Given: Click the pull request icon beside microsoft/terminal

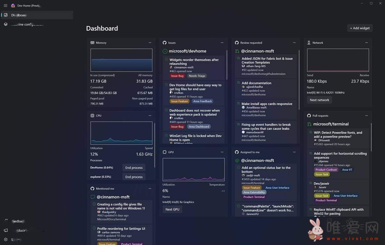Looking at the screenshot, I should pyautogui.click(x=309, y=124).
